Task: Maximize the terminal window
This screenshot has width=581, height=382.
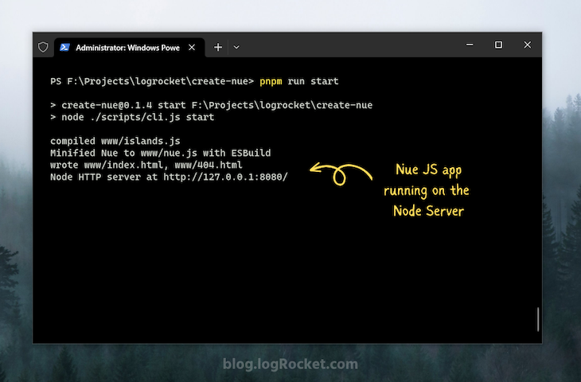Action: (x=498, y=45)
